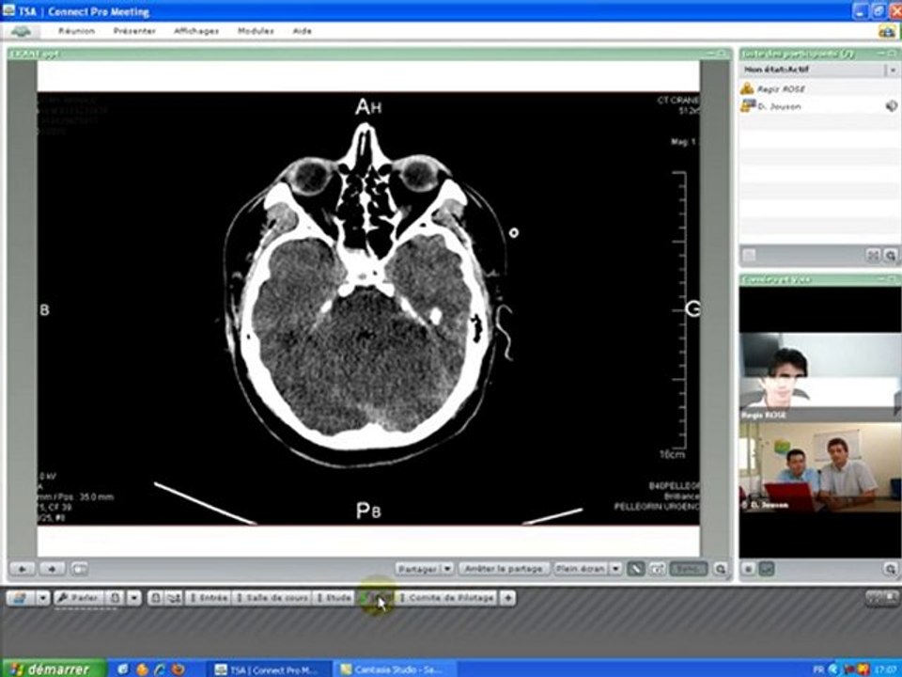This screenshot has height=677, width=902.
Task: Click the bottom-right layout bar button
Action: point(882,599)
